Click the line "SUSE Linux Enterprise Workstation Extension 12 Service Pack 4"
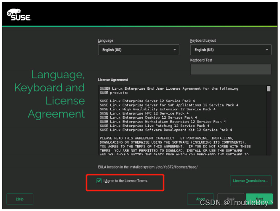280x211 pixels. coord(163,122)
